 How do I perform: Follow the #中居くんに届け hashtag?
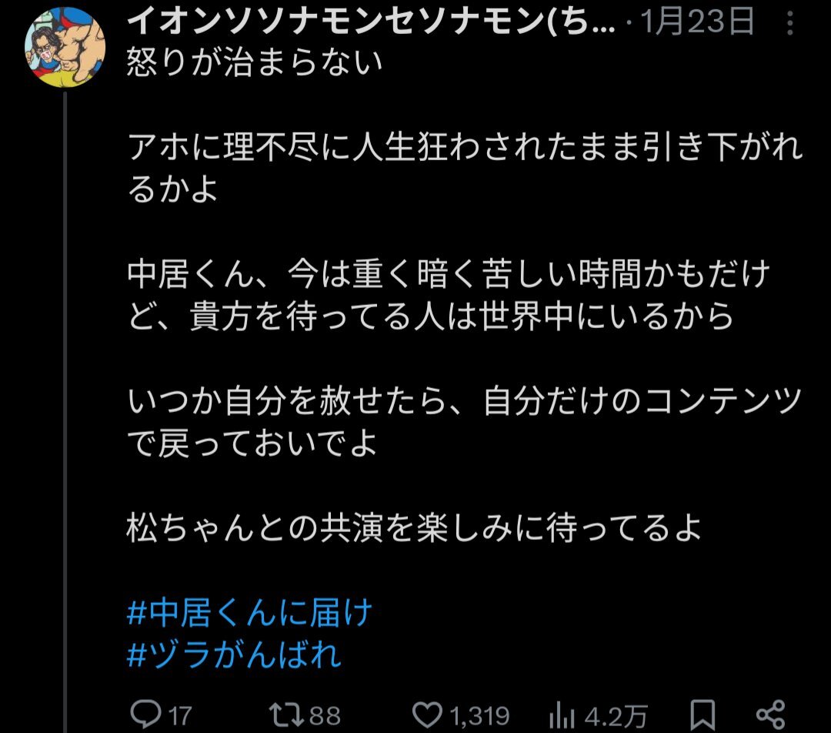249,613
